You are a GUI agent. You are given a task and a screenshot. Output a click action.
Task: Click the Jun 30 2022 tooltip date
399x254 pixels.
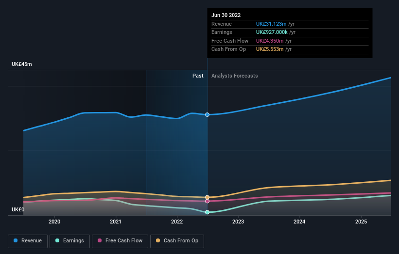226,15
